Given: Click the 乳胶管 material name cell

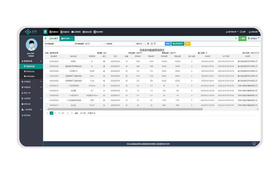Looking at the screenshot, I should (73, 91).
